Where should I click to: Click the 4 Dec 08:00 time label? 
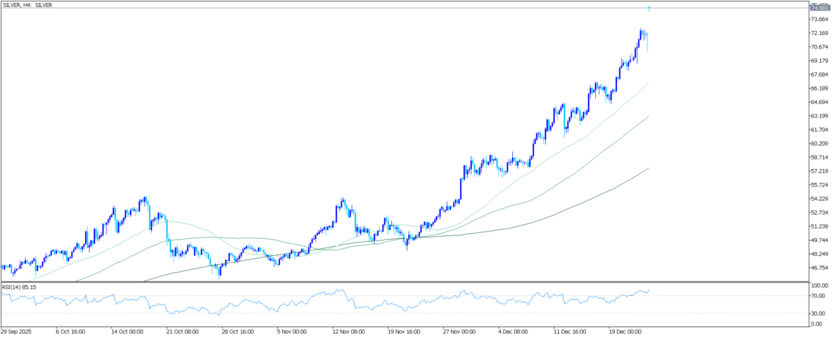(x=515, y=332)
